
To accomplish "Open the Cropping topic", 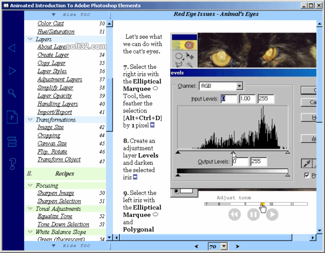I will (x=49, y=135).
